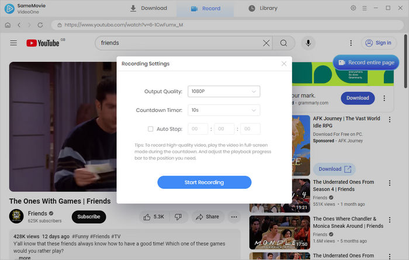
Task: Open the YouTube guide menu icon
Action: click(13, 43)
